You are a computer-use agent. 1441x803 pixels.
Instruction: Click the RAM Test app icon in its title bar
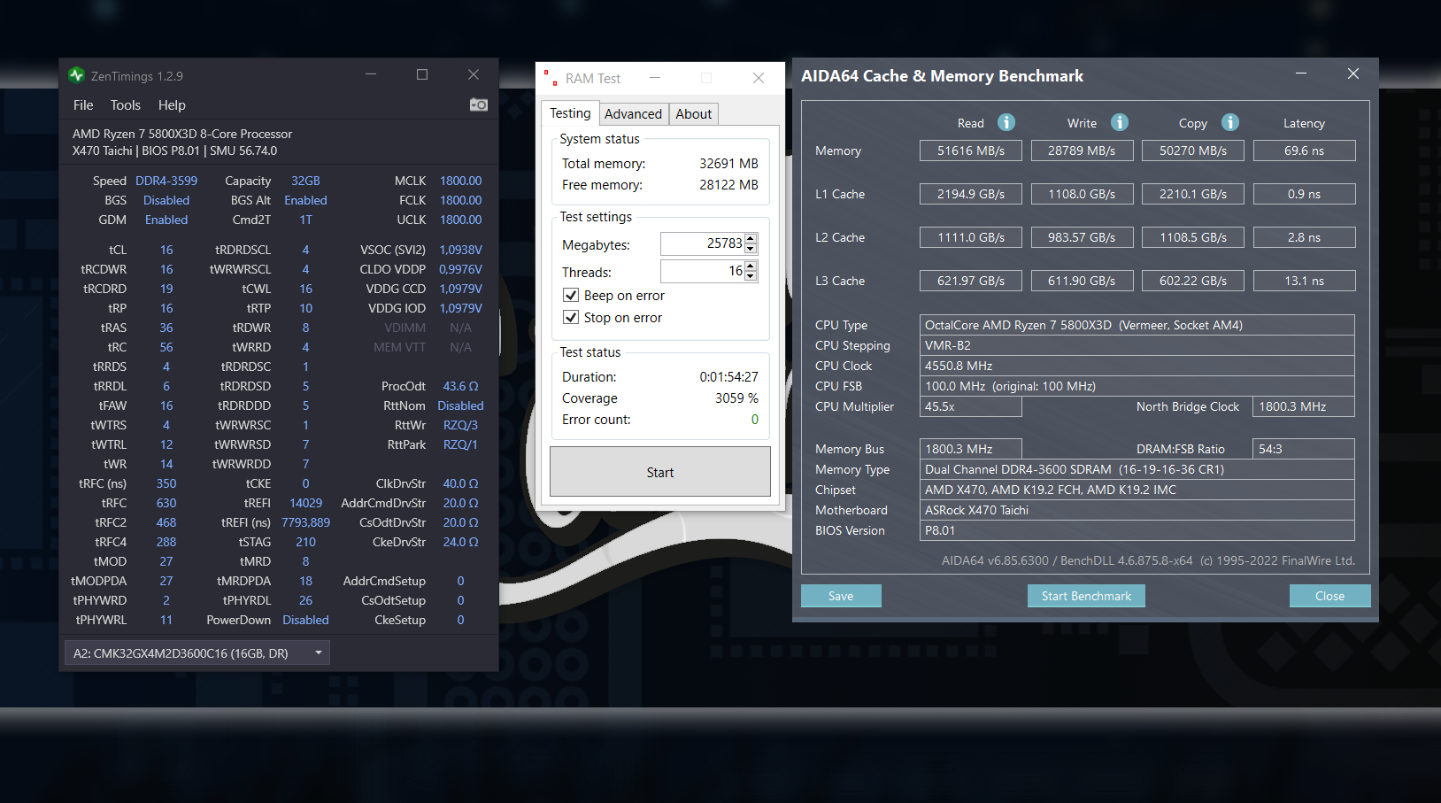pos(550,78)
